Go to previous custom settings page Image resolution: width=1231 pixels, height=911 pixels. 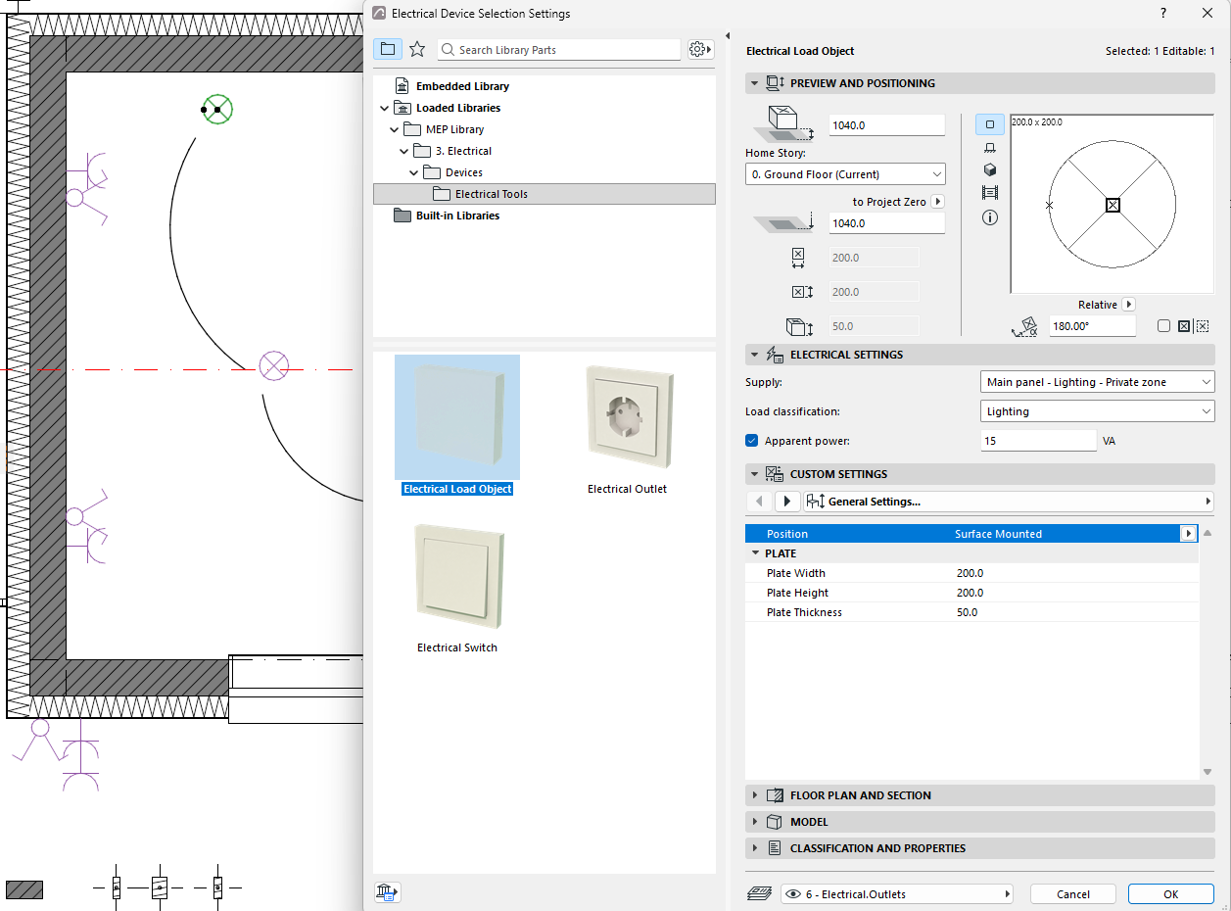[760, 502]
